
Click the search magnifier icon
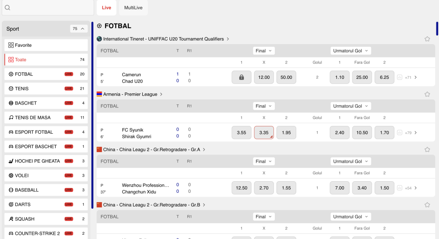coord(8,8)
